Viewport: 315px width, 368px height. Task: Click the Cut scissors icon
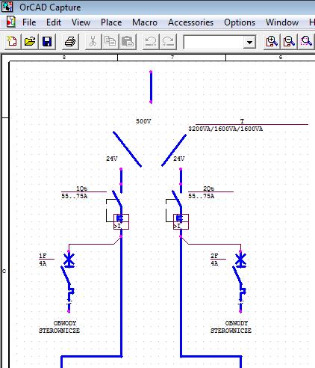pyautogui.click(x=93, y=41)
